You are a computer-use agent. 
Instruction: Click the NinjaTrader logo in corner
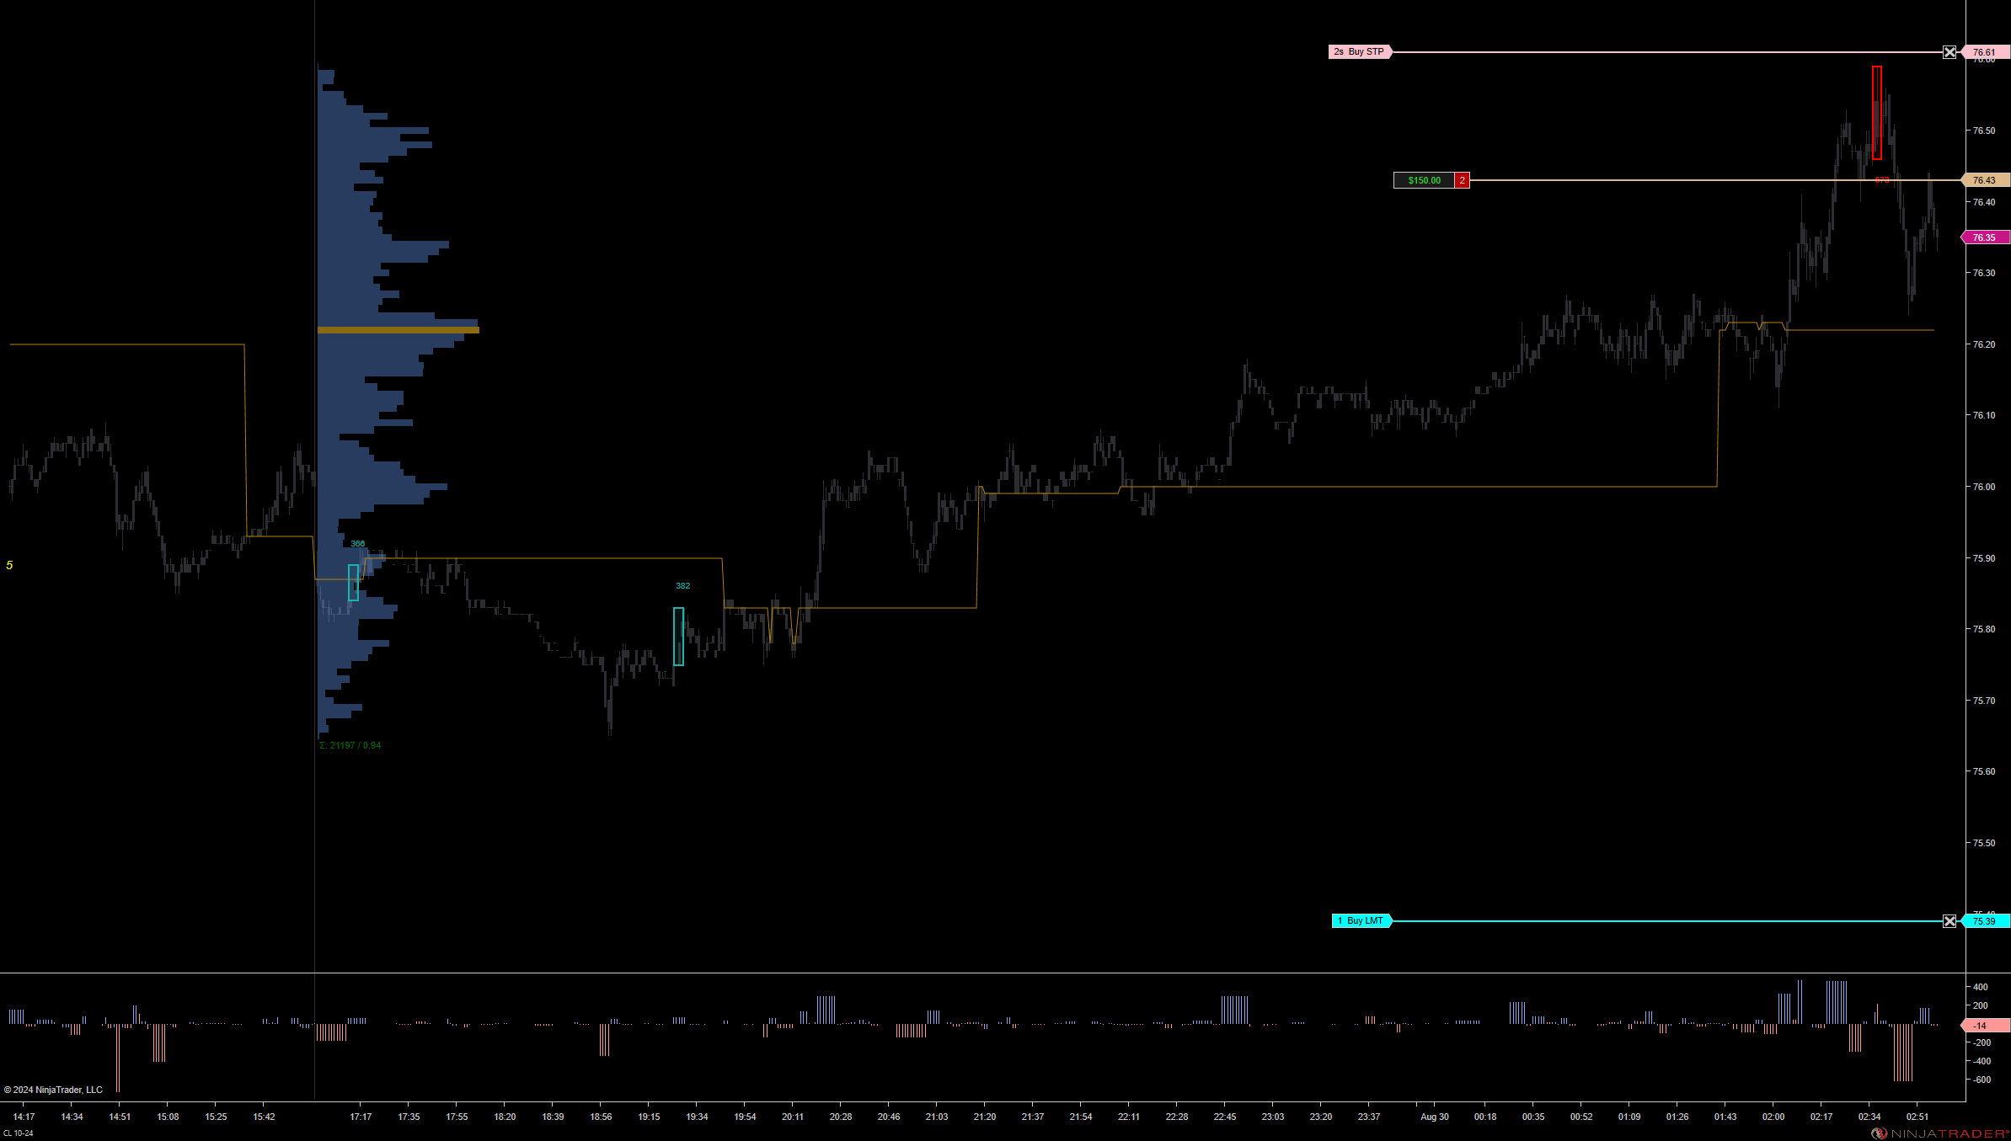[1942, 1133]
